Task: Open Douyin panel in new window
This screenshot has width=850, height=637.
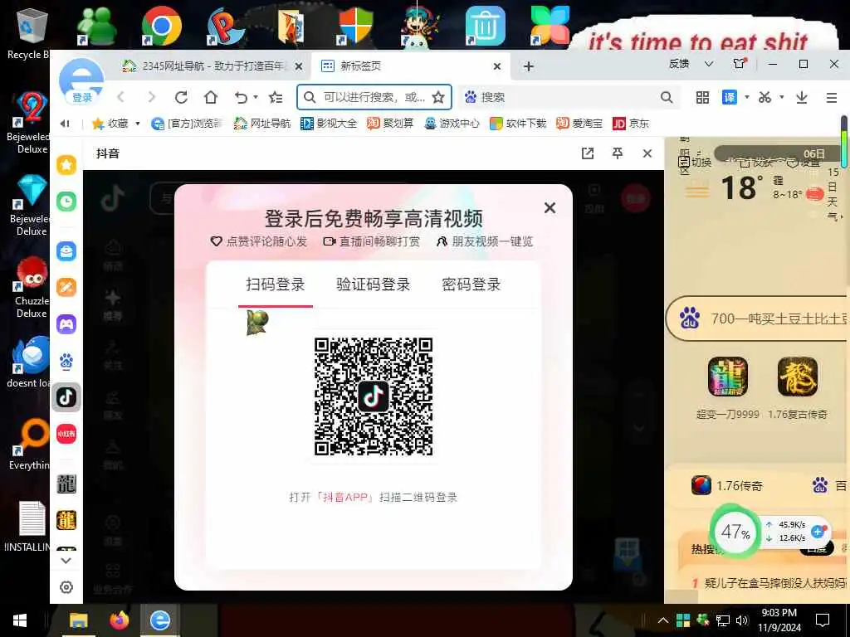Action: [x=588, y=153]
